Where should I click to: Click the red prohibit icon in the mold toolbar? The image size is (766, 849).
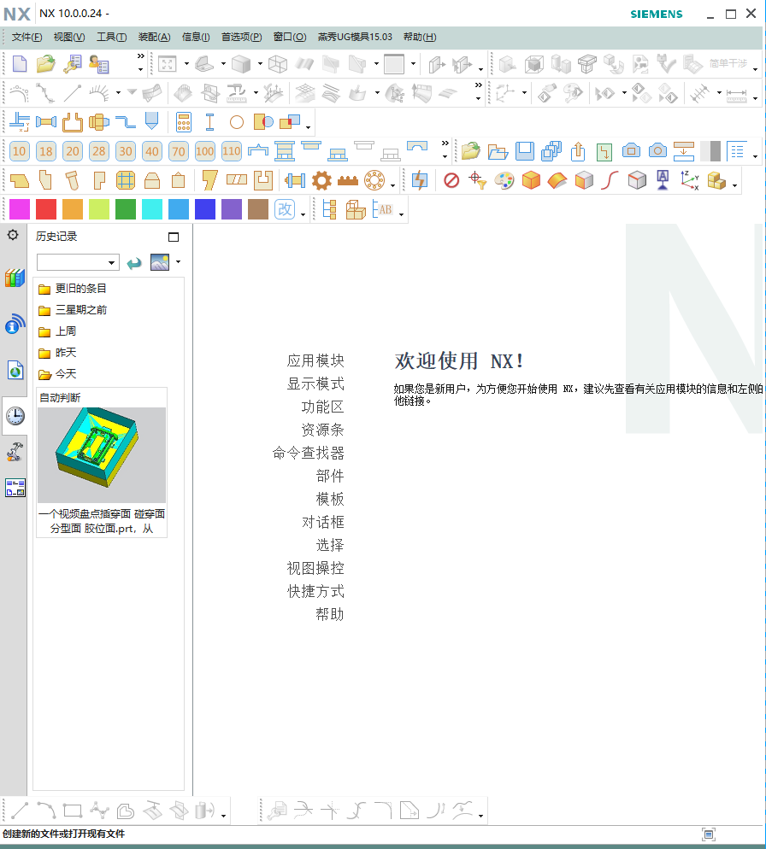tap(451, 181)
